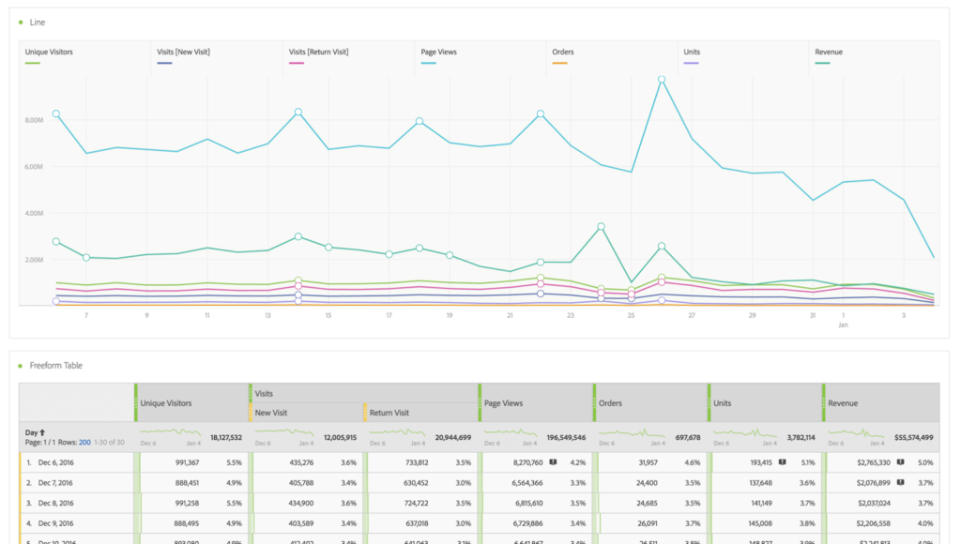Click the anomaly indicator next to $2,076,899
This screenshot has height=544, width=961.
(x=901, y=482)
